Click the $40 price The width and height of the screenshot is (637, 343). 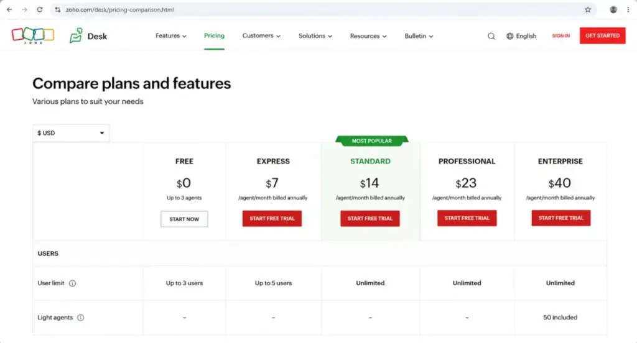click(x=559, y=183)
